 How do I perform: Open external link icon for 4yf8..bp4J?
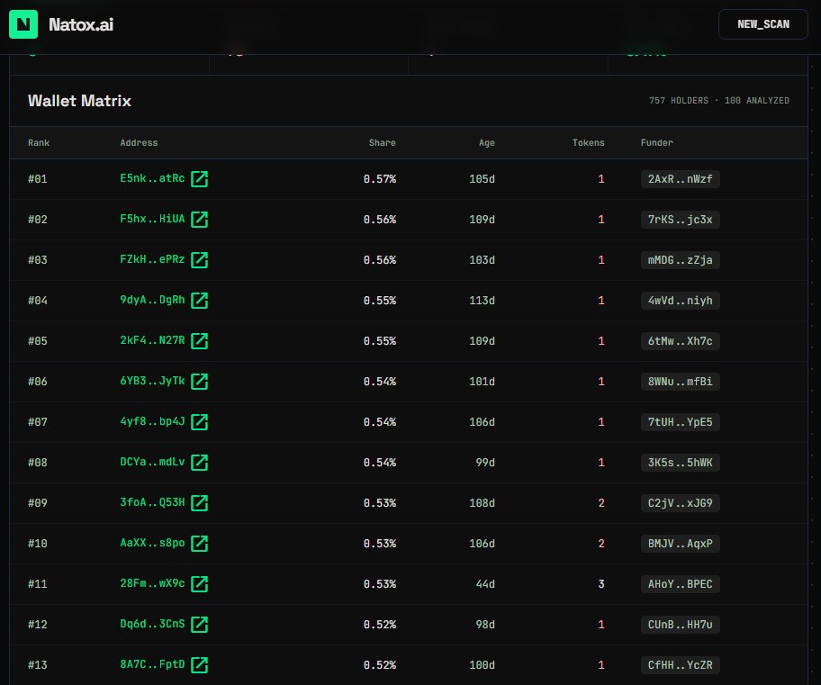200,421
